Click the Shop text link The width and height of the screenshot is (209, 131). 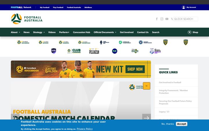[195, 32]
